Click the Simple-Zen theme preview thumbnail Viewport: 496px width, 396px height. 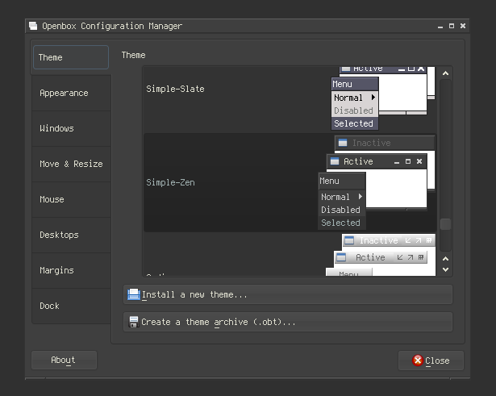click(x=377, y=182)
